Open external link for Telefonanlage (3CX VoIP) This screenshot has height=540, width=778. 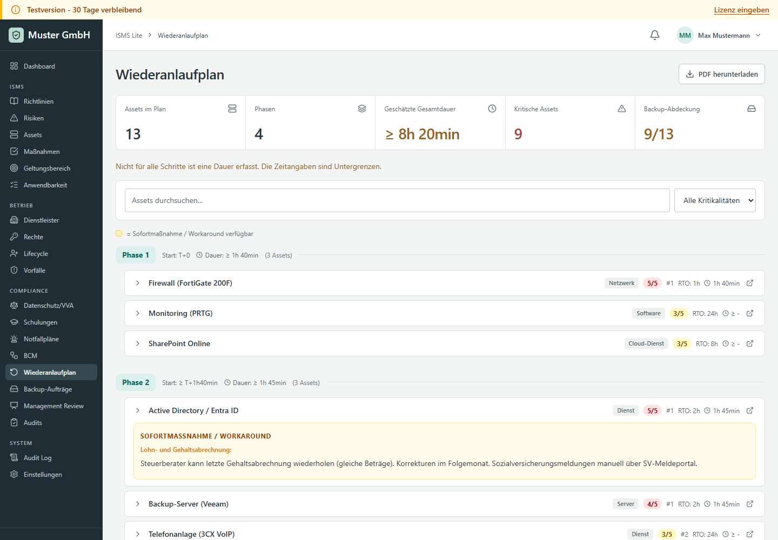(x=750, y=534)
